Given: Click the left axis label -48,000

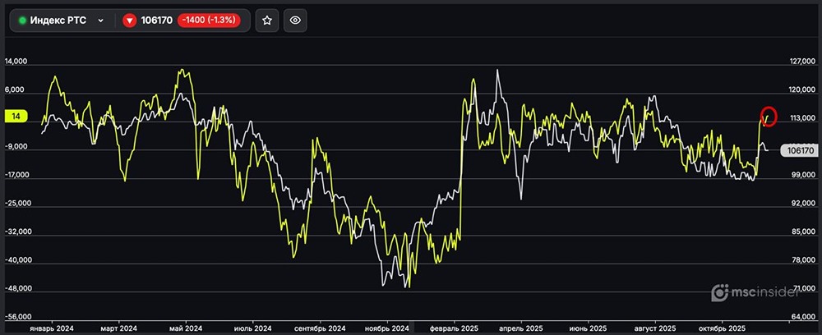Looking at the screenshot, I should coord(16,288).
